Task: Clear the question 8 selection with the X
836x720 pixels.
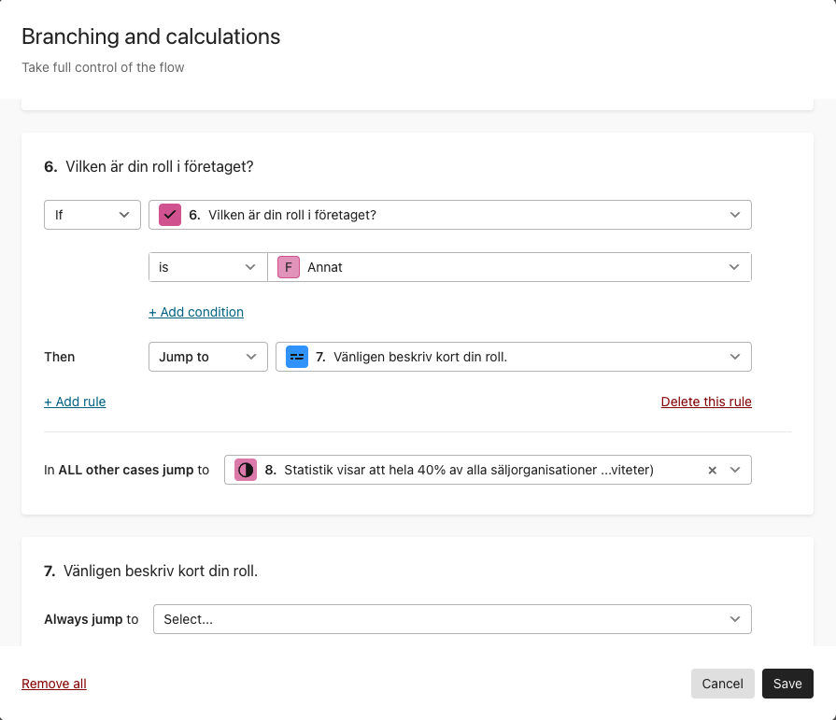Action: pyautogui.click(x=712, y=471)
